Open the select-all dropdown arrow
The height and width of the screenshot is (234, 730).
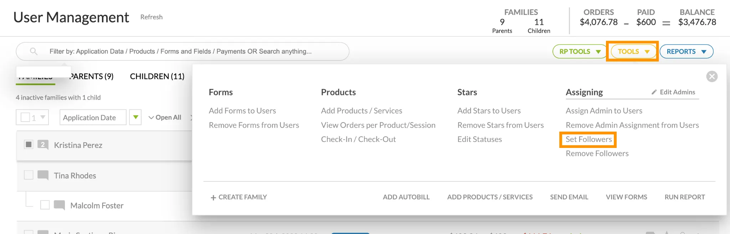tap(43, 117)
